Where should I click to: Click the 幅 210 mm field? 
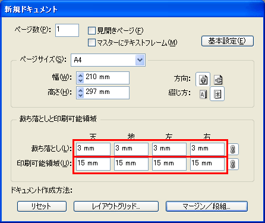click(103, 78)
